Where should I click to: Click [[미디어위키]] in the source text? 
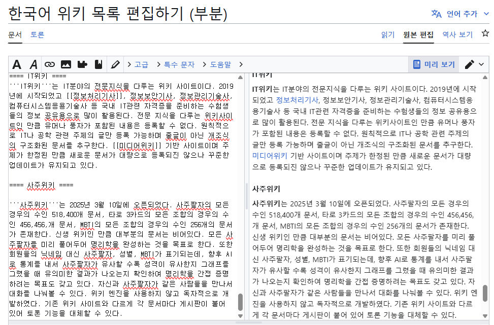point(137,146)
